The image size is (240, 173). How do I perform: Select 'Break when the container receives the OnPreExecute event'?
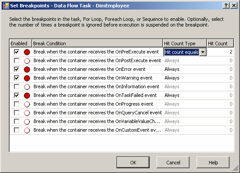[x=96, y=52]
